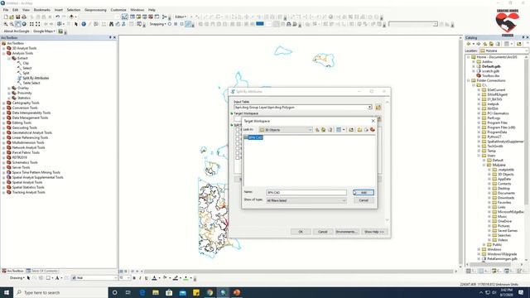Click the Fixed Zoom In arrows icon
The width and height of the screenshot is (530, 298).
(31, 24)
